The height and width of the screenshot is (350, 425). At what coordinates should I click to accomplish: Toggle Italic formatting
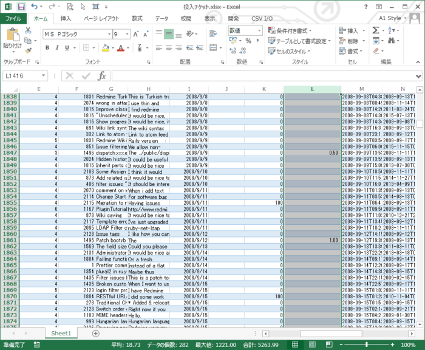click(x=57, y=48)
